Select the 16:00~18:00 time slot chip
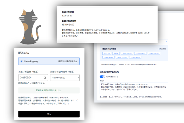This screenshot has height=123, width=184. point(154,53)
